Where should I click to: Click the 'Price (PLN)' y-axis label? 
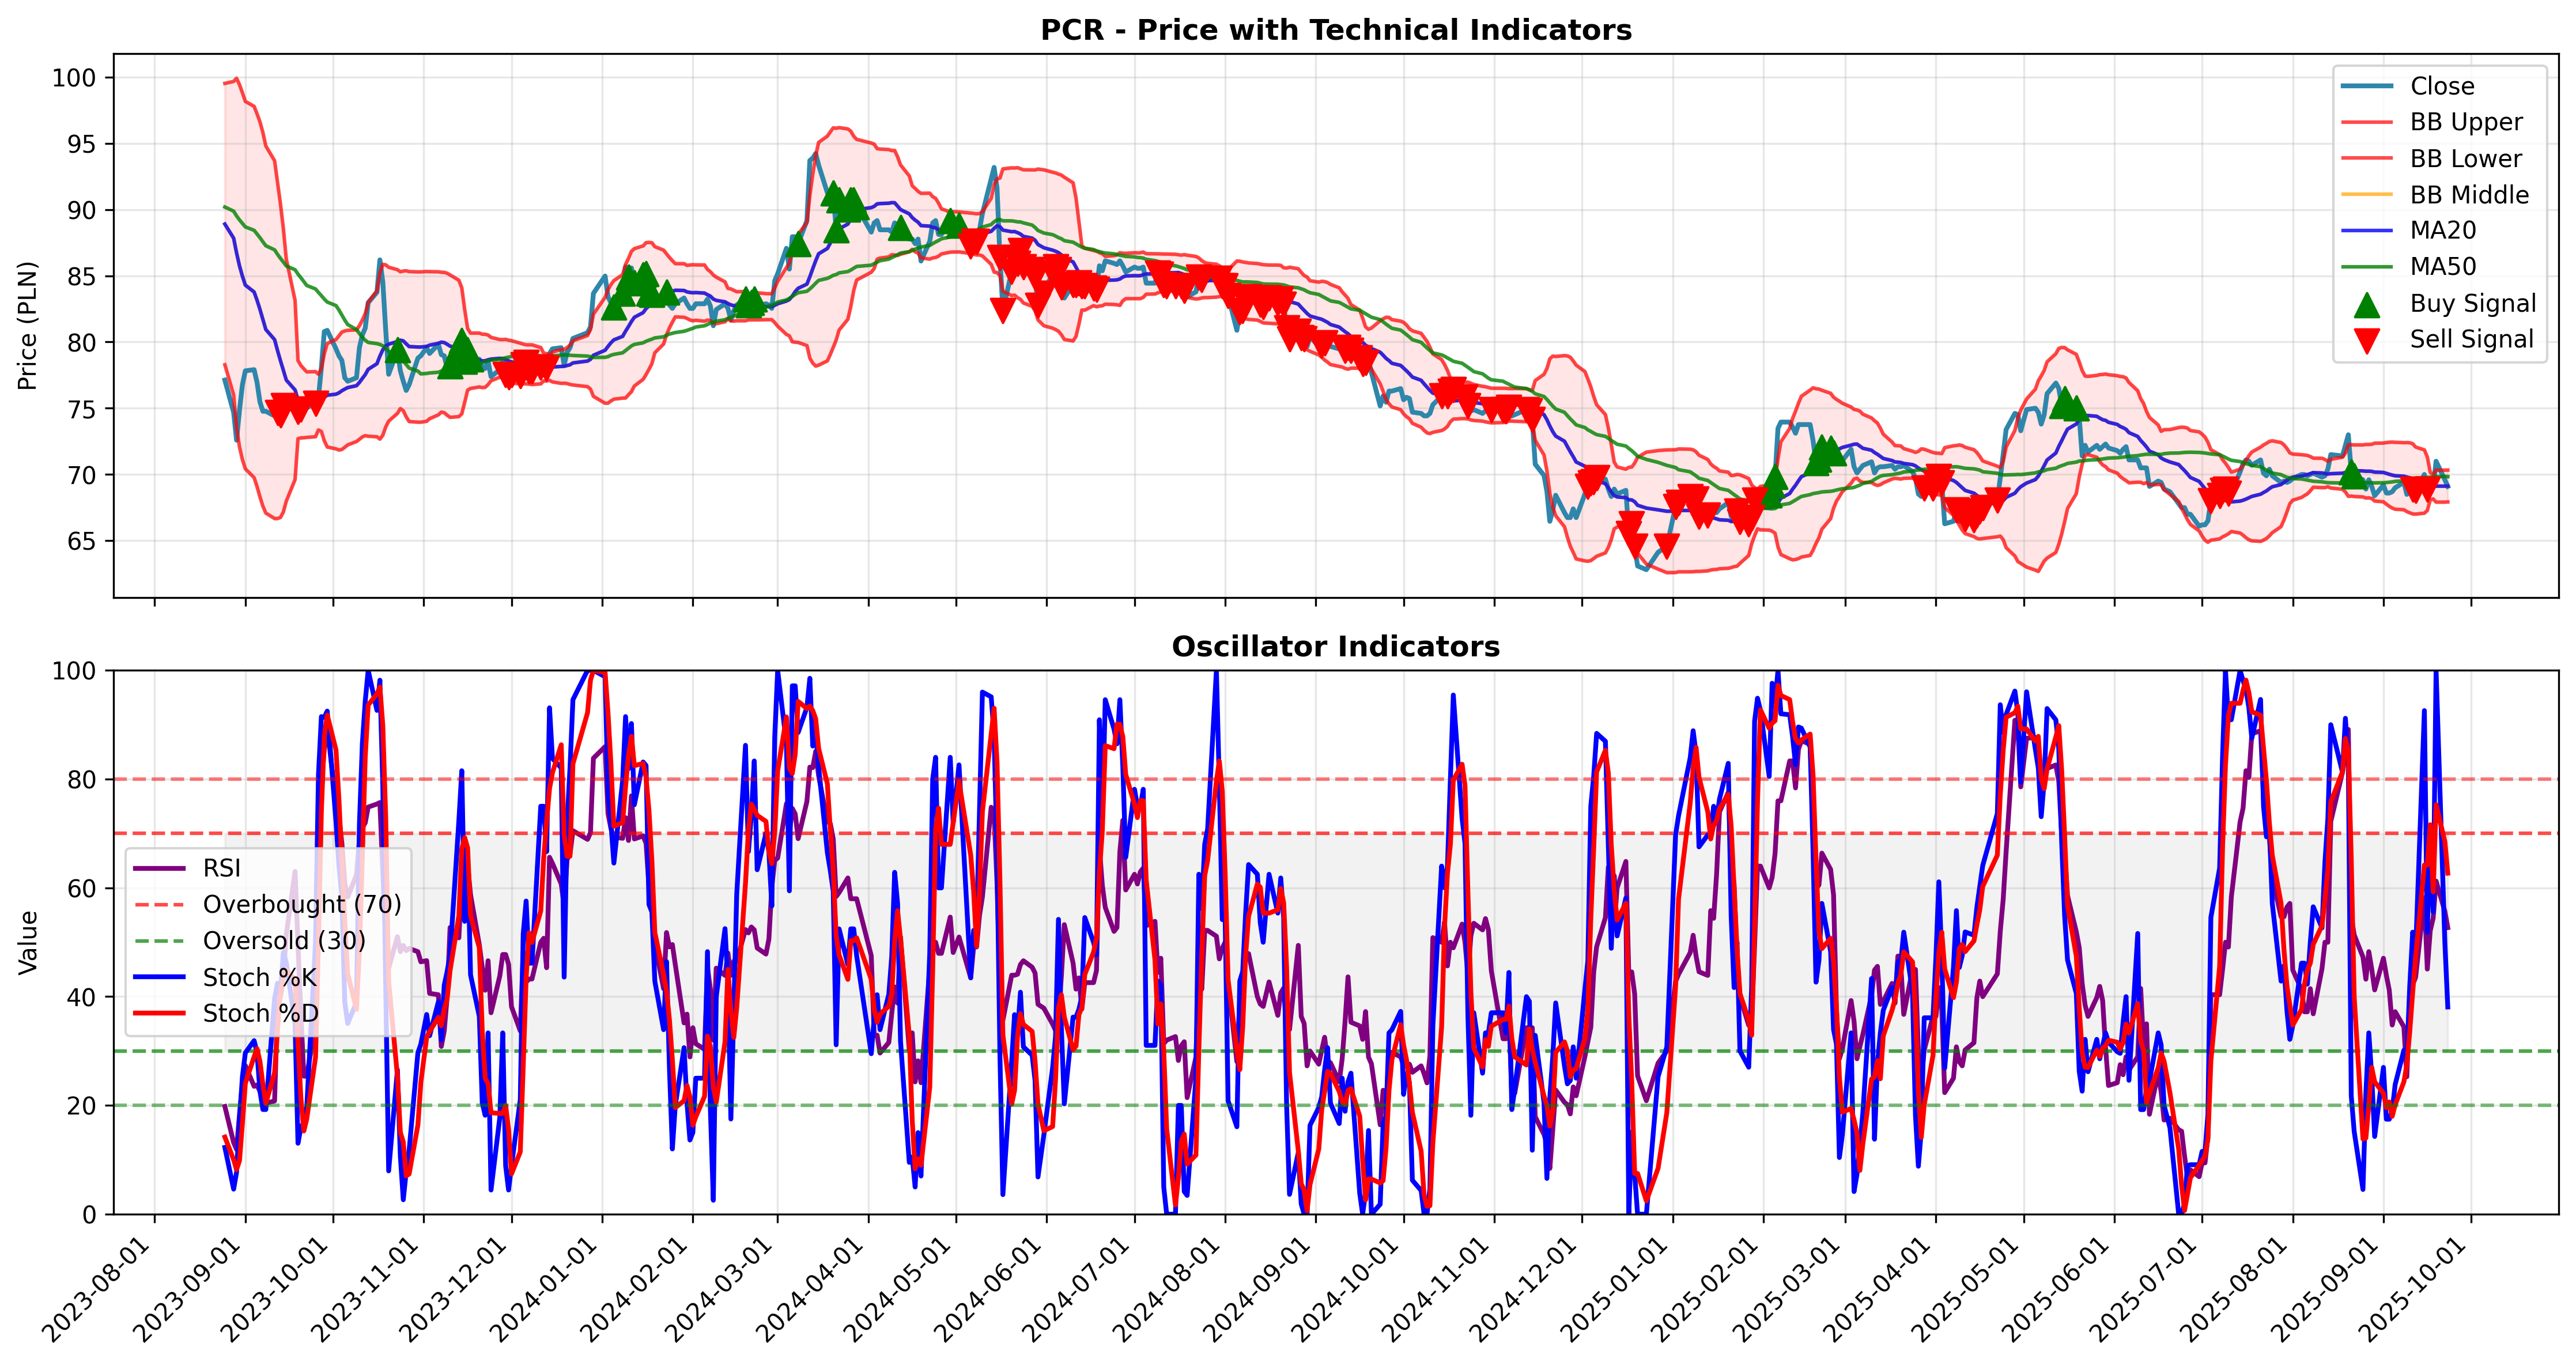tap(28, 326)
